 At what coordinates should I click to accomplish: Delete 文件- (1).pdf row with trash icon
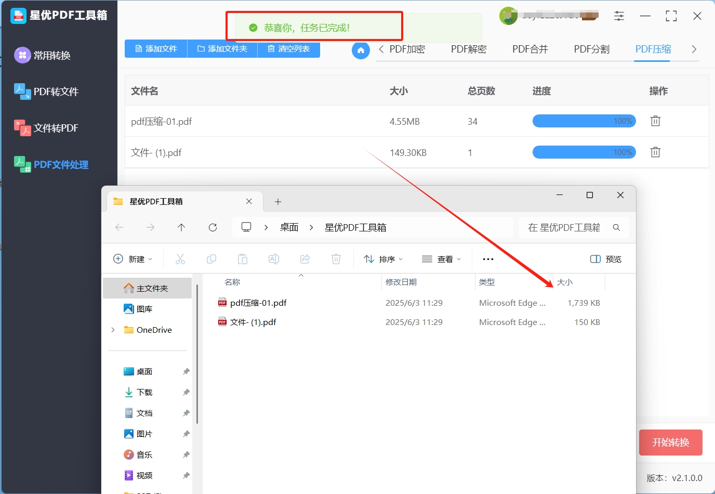(655, 152)
